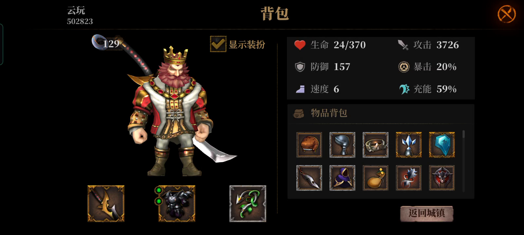Open the equipped golden blade weapon slot
The width and height of the screenshot is (524, 235).
pos(106,204)
